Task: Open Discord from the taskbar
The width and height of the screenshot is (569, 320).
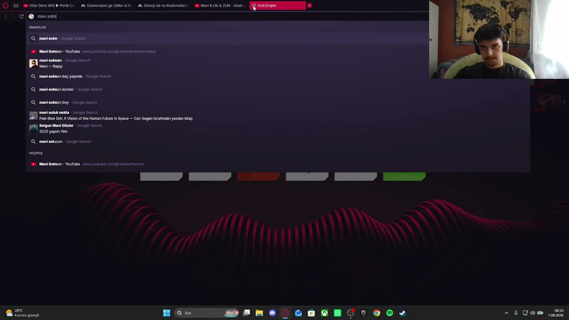Action: [272, 313]
